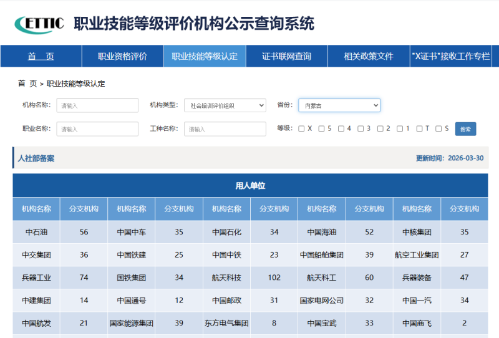This screenshot has height=338, width=499.
Task: Click the 中国邮政 cell
Action: pos(226,301)
